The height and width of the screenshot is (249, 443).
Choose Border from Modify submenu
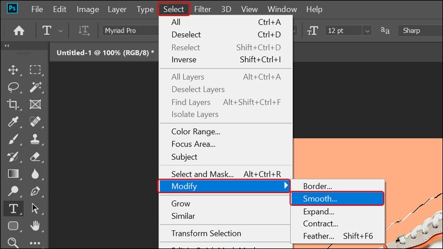pyautogui.click(x=338, y=186)
